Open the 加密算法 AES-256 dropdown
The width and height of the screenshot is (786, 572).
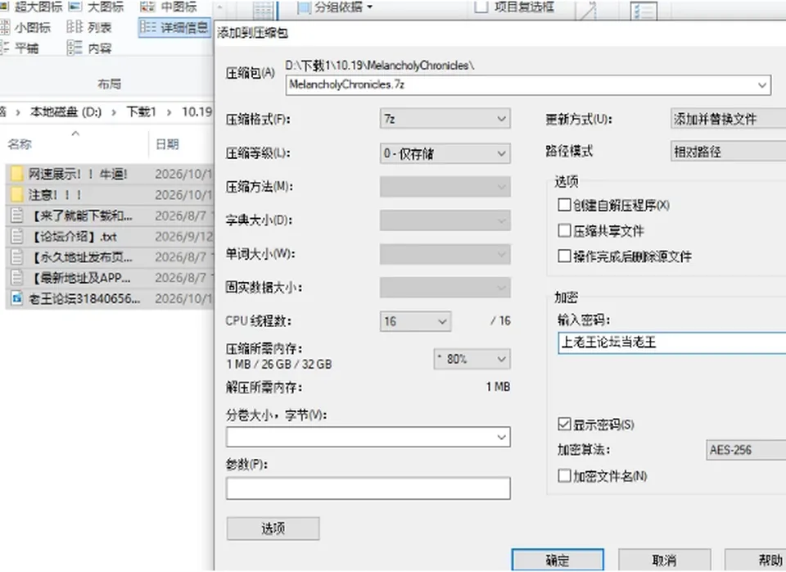point(746,450)
